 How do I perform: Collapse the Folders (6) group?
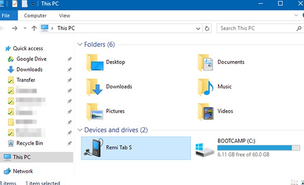coord(80,44)
